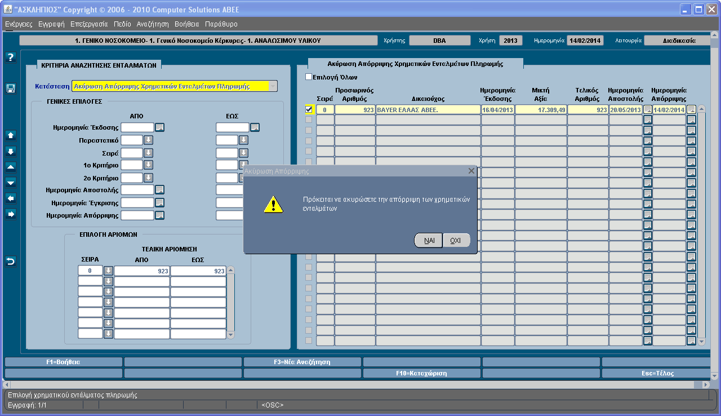
Task: Click the save diskette icon in sidebar
Action: tap(10, 88)
